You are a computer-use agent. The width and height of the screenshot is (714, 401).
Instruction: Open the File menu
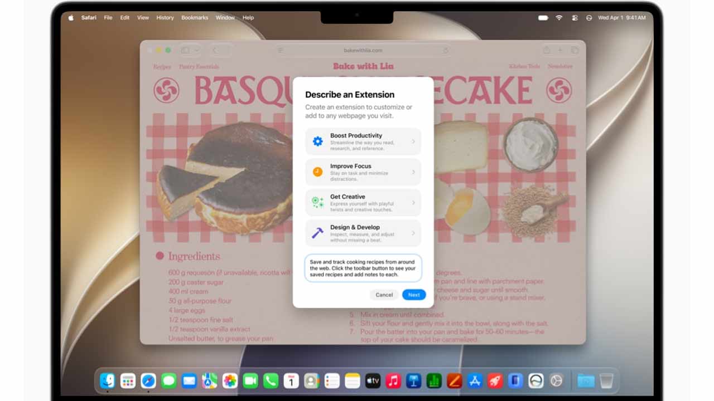point(108,18)
